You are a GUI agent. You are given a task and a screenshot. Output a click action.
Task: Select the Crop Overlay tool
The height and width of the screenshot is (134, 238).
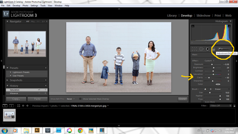point(195,49)
